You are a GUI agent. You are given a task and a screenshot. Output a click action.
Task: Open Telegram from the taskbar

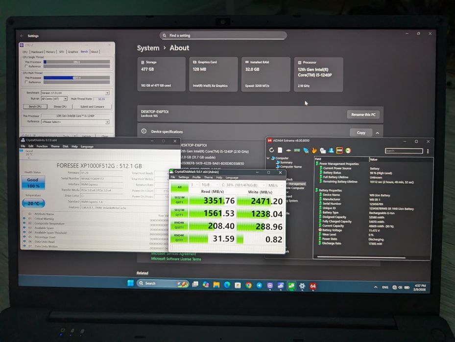tap(259, 285)
